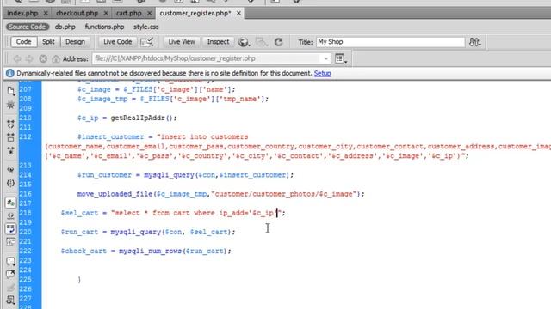Click the $run_customer mysqli_query line

[185, 175]
